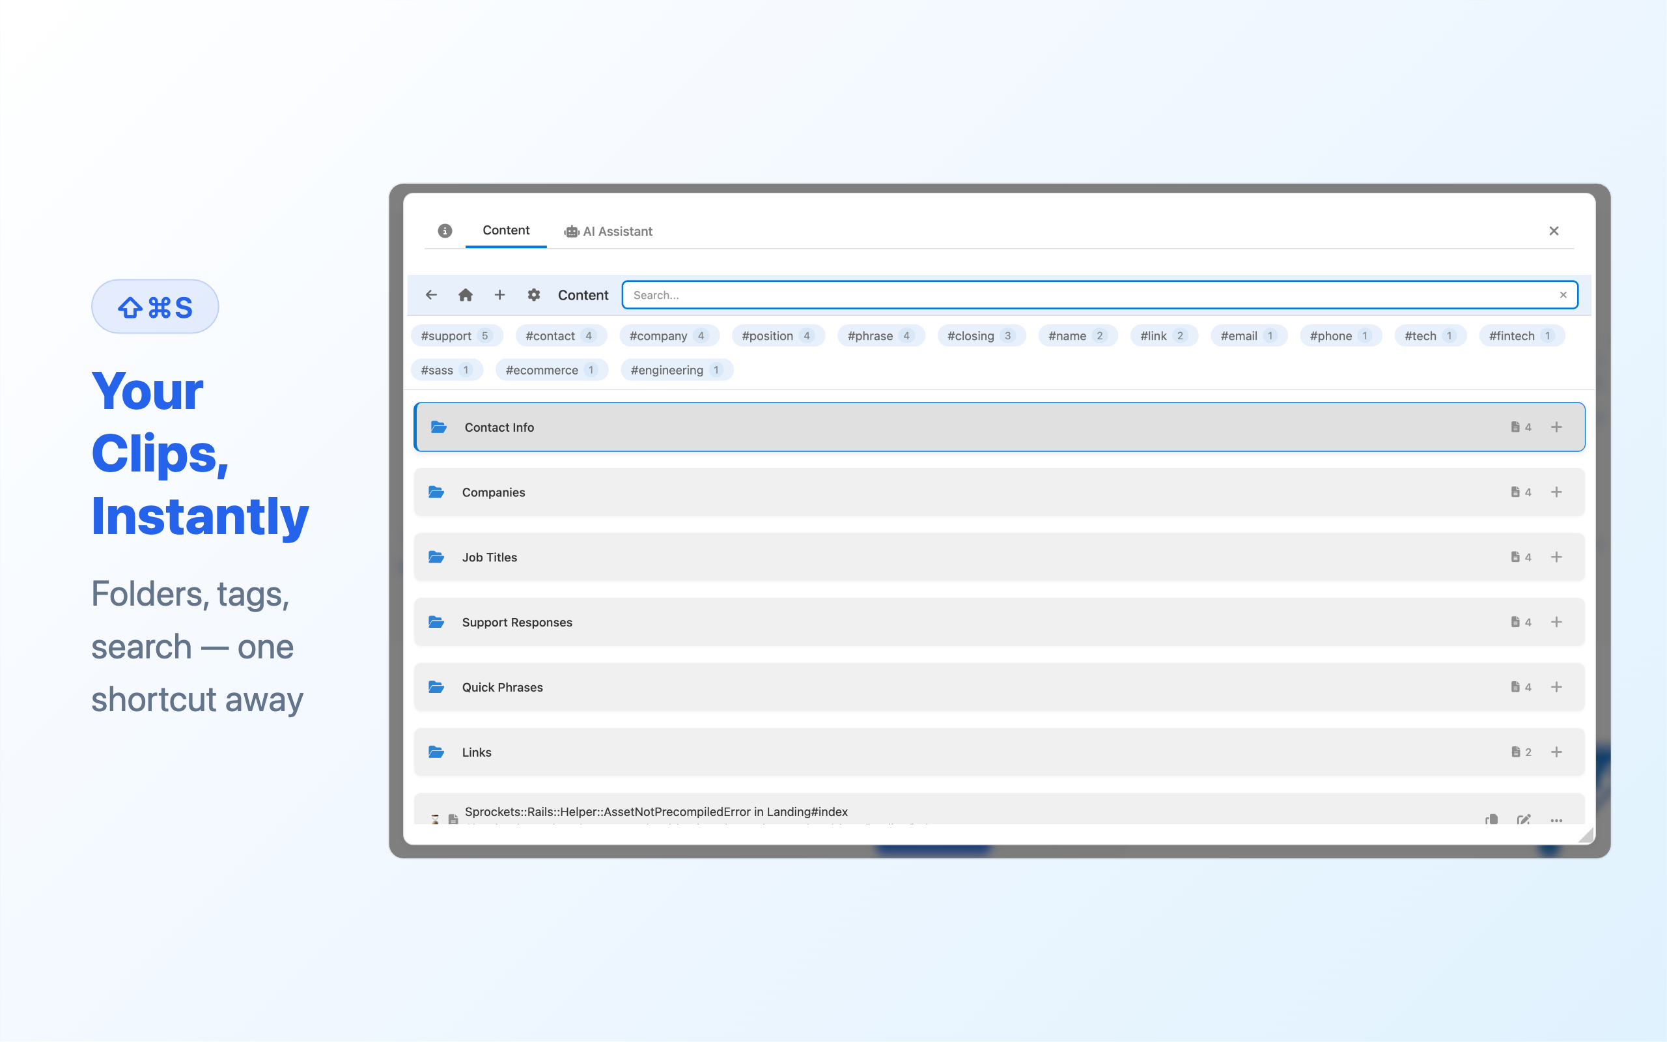1667x1042 pixels.
Task: Copy the Sprockets error clip
Action: [1491, 819]
